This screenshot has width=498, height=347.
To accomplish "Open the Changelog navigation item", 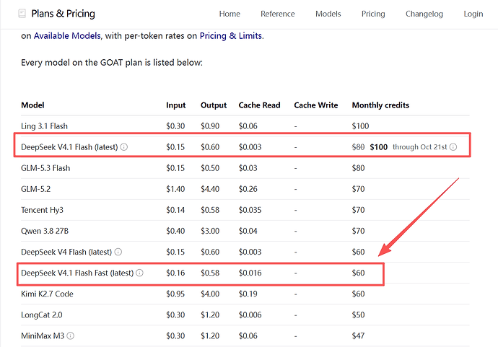I will tap(424, 14).
